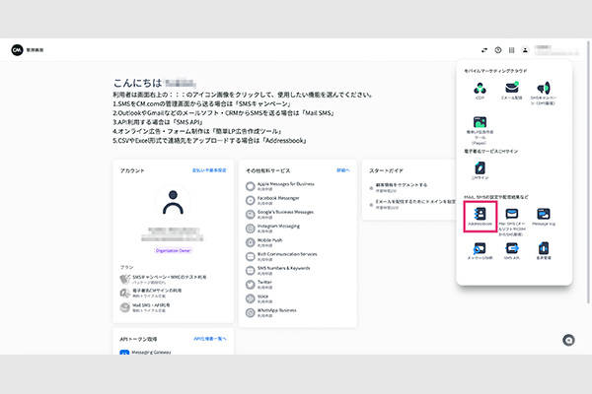Open the user profile menu in the header

click(x=527, y=49)
